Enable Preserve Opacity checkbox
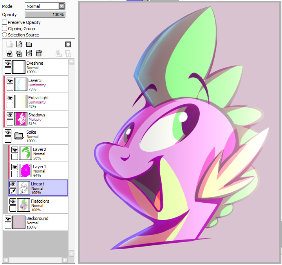Viewport: 282px width, 265px height. tap(5, 22)
